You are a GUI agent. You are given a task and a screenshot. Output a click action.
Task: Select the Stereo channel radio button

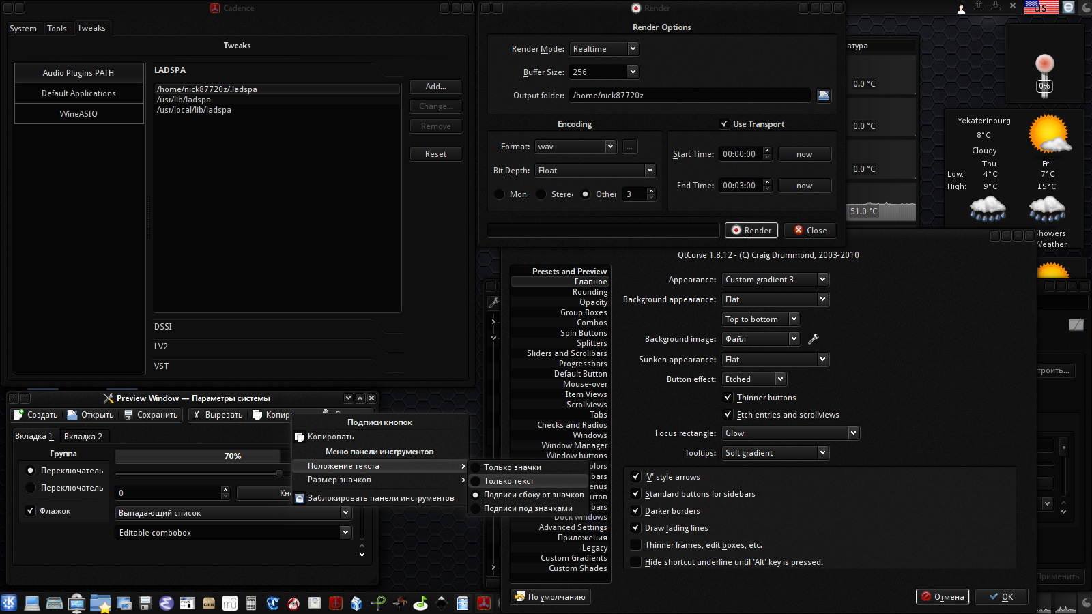pyautogui.click(x=541, y=194)
